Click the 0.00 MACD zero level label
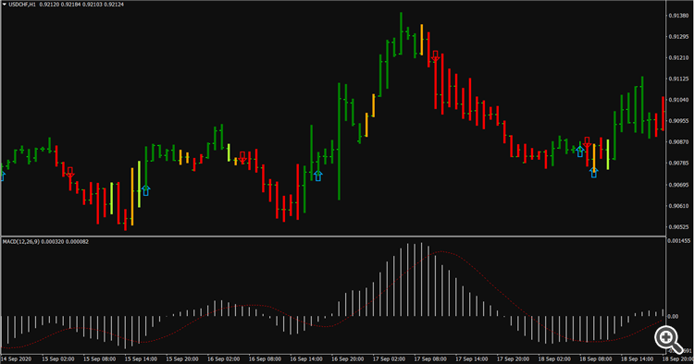Screen dimensions: 694x364 (x=673, y=317)
